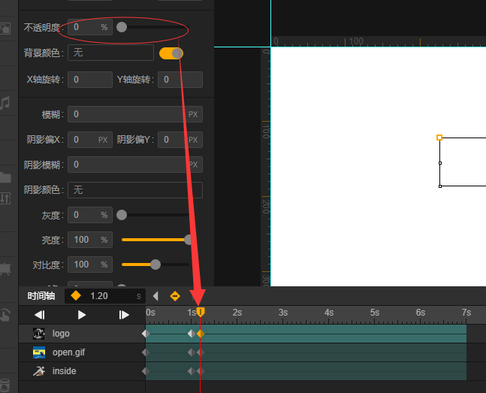Jump to the timeline start

(40, 315)
